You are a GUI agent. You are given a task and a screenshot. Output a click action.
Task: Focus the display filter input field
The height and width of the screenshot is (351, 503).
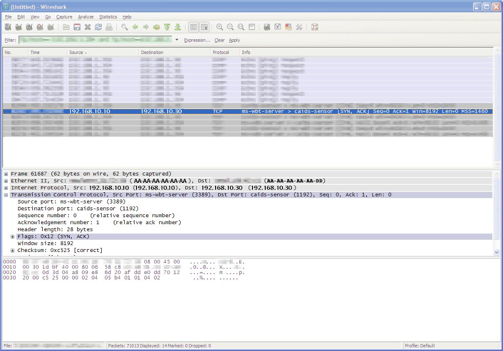pos(96,40)
